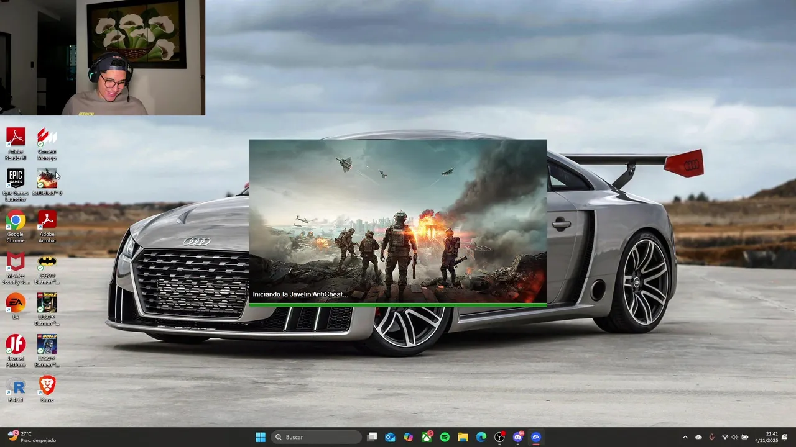Open OBS Studio from the taskbar
This screenshot has height=447, width=796.
click(x=499, y=437)
